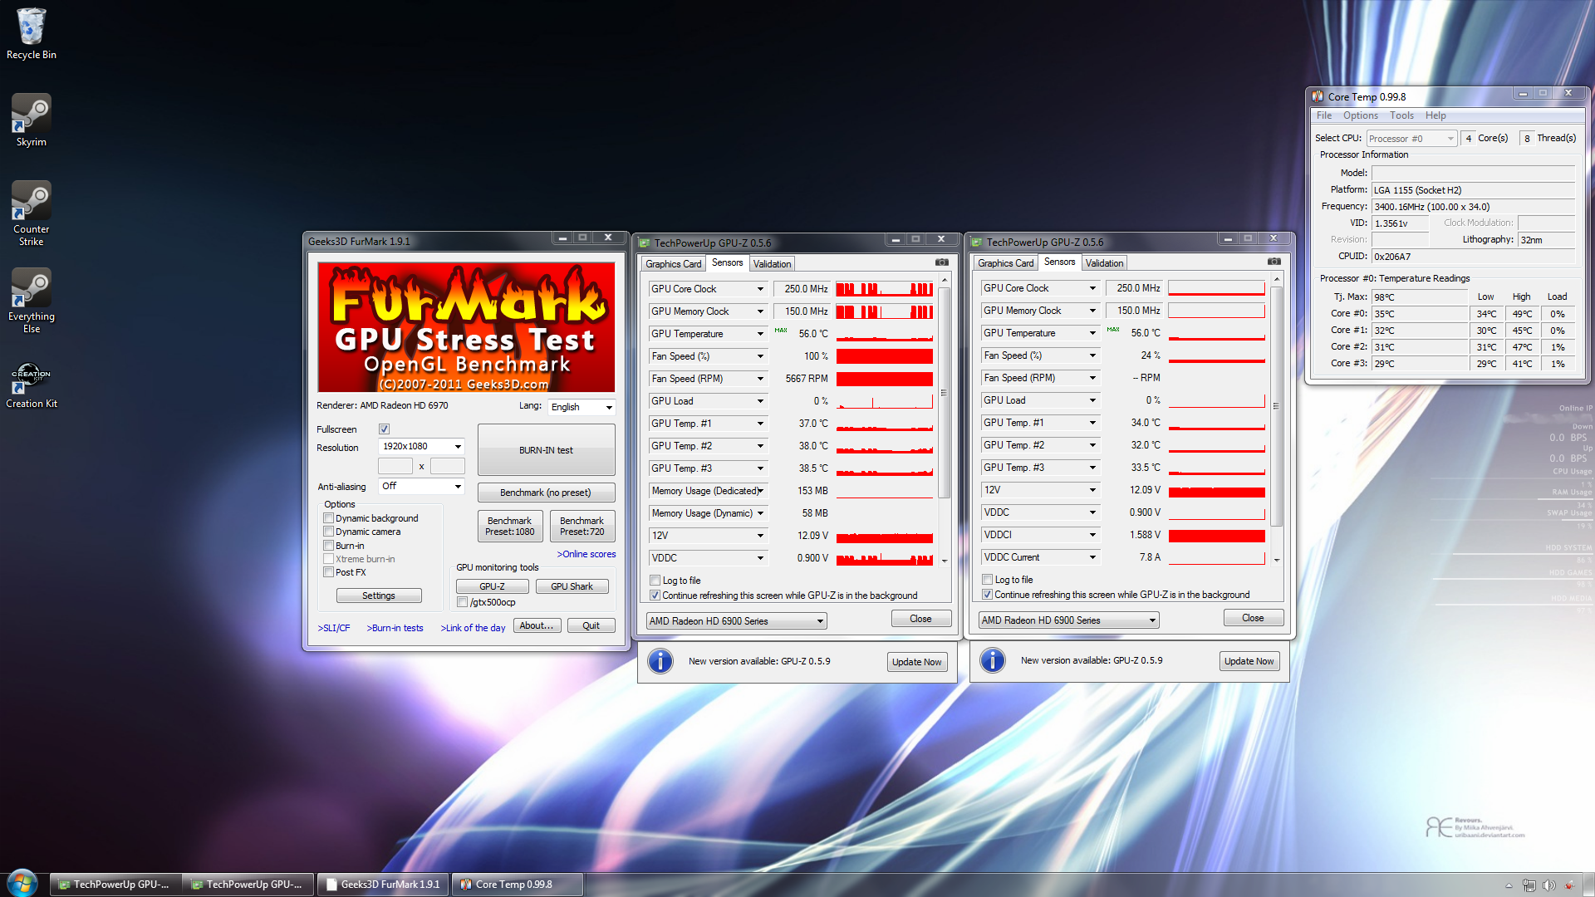
Task: Check the /gtx500ocp checkbox
Action: (x=462, y=602)
